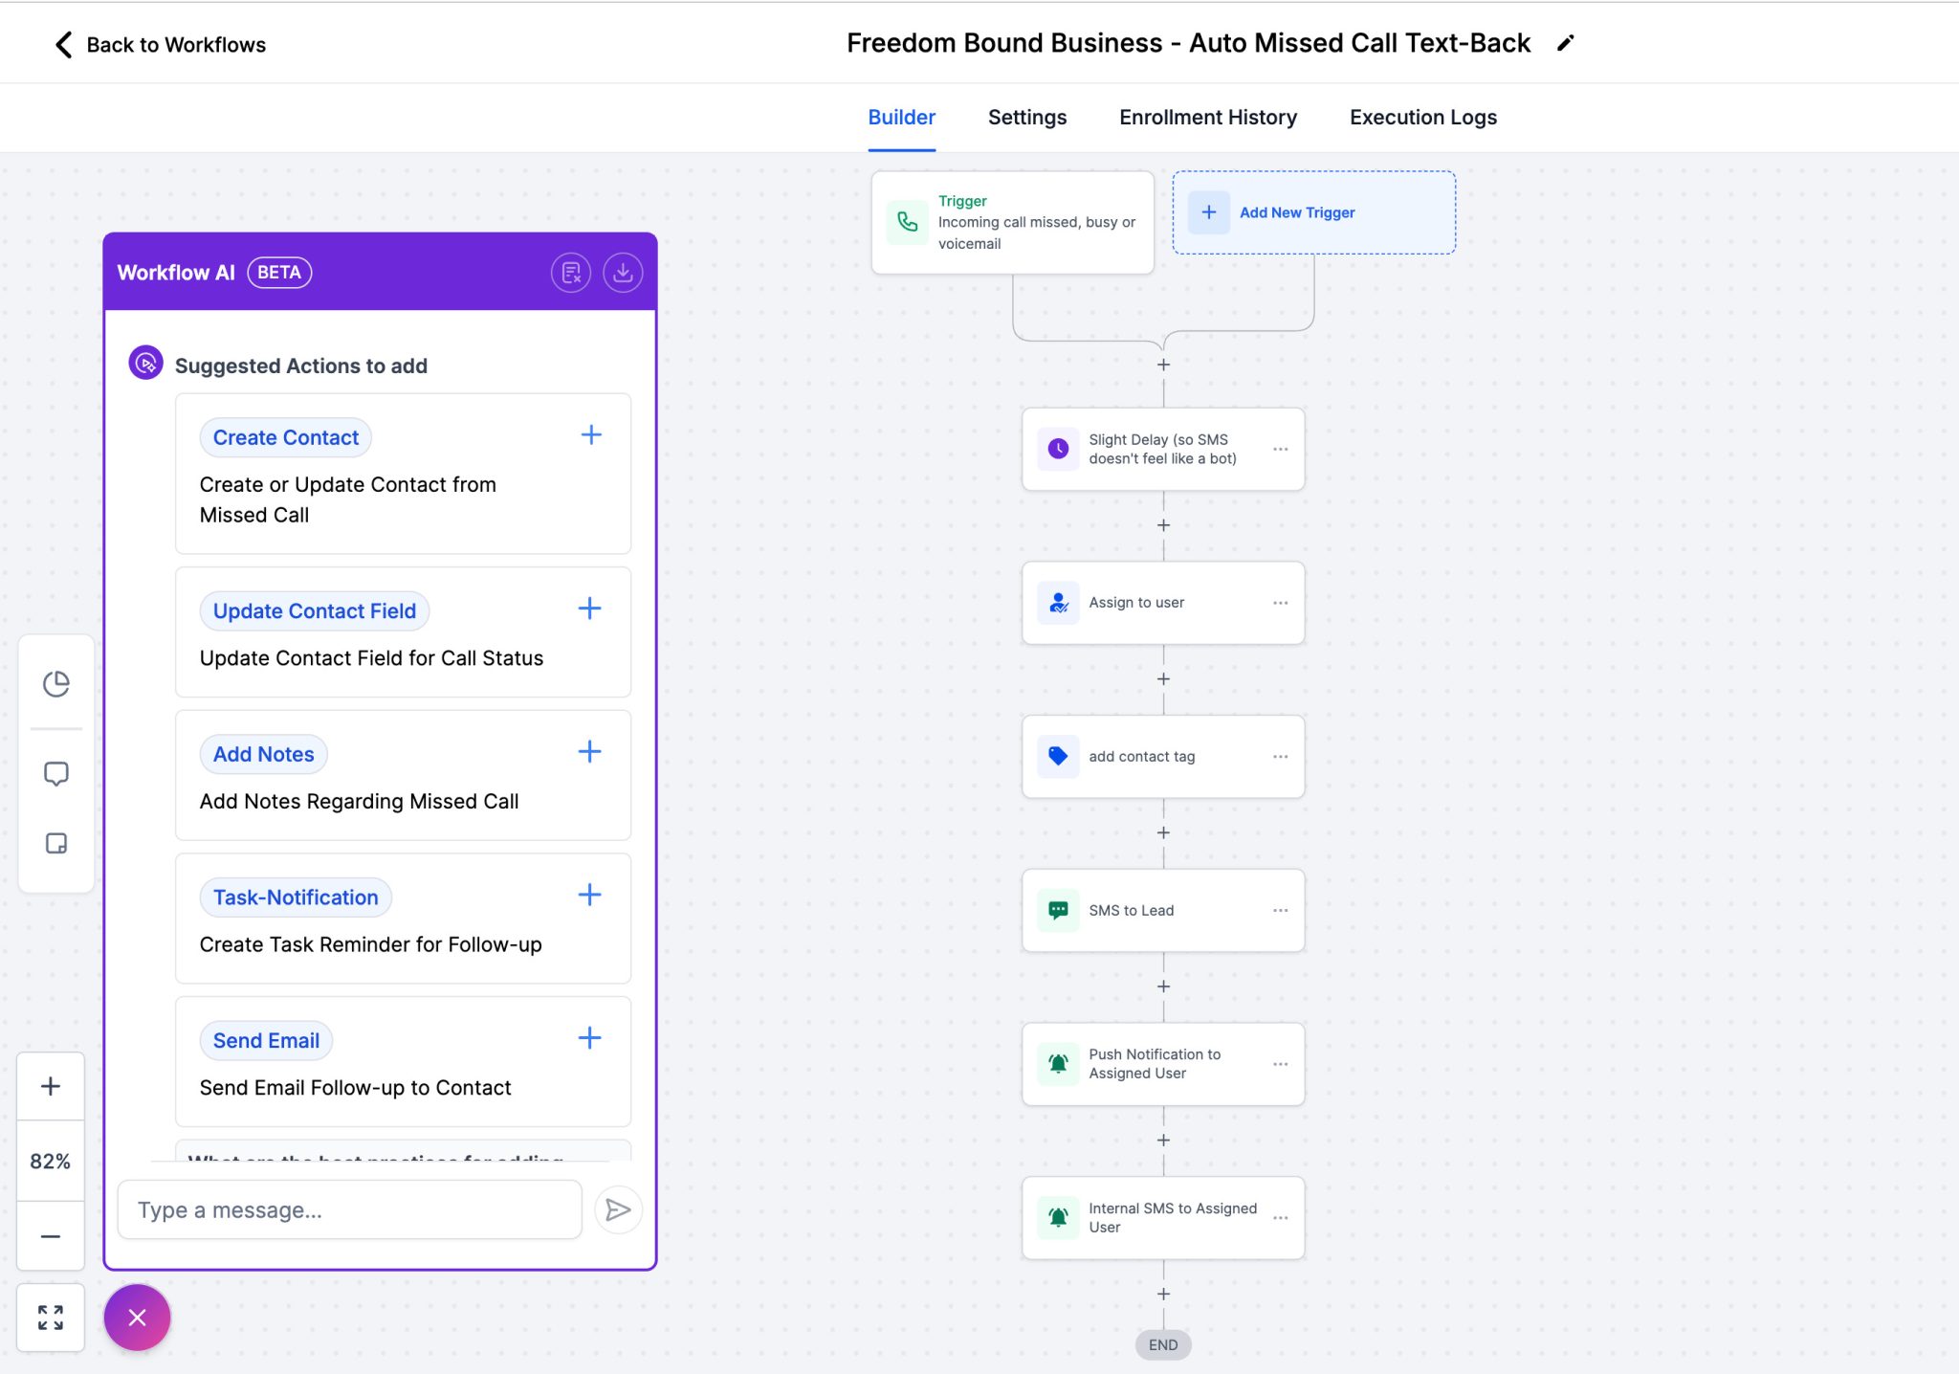Zoom out on the workflow canvas
Image resolution: width=1959 pixels, height=1374 pixels.
[x=50, y=1236]
